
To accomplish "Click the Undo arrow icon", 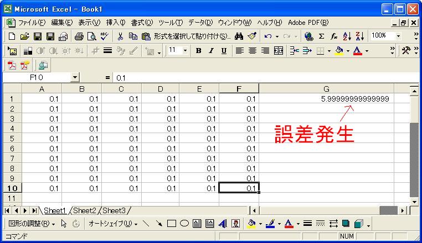I will (268, 36).
